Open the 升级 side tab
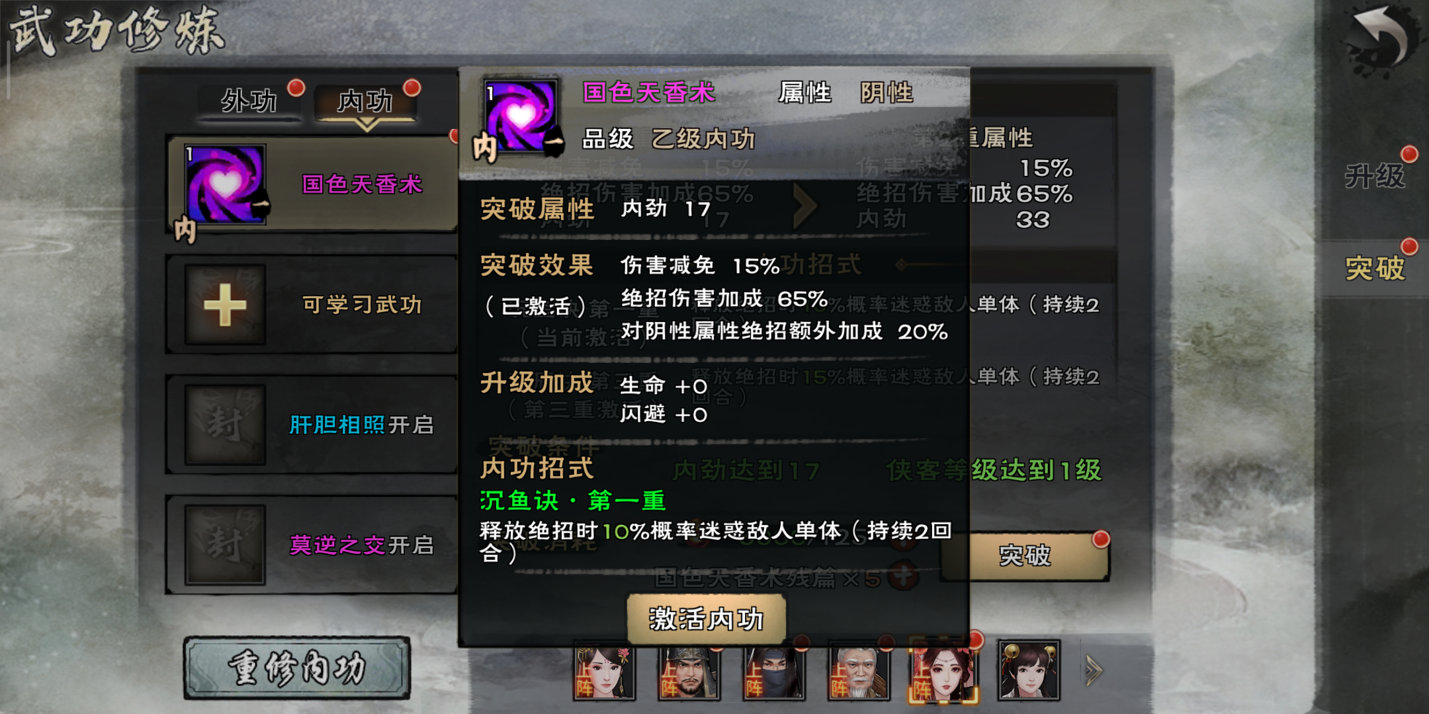Viewport: 1429px width, 714px height. point(1375,176)
